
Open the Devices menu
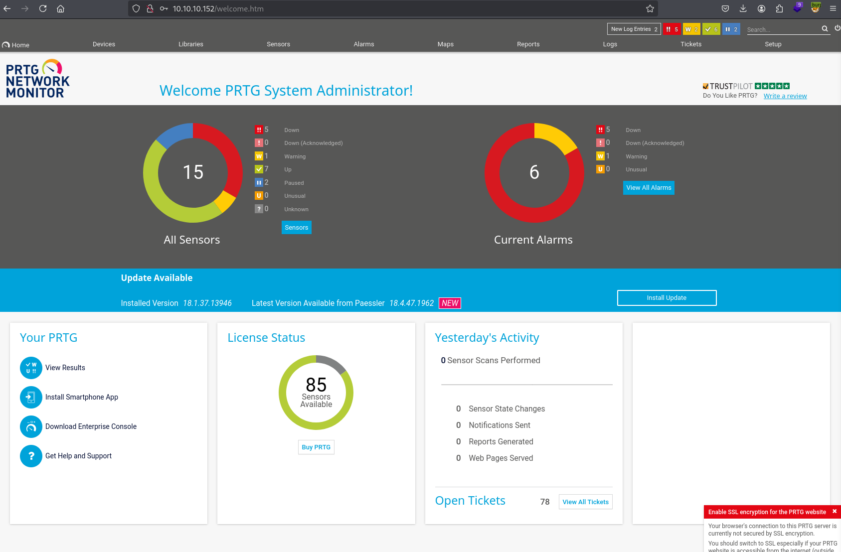click(x=104, y=44)
